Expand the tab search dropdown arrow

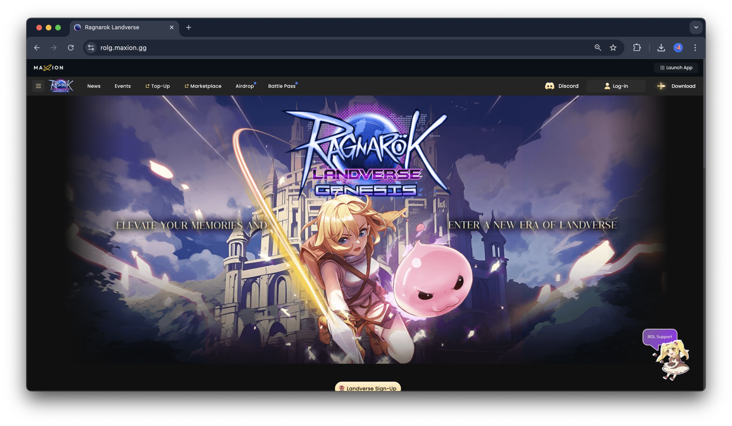pos(696,27)
